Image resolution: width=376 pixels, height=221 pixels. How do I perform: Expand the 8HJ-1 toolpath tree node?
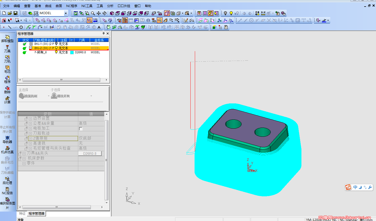(31, 44)
